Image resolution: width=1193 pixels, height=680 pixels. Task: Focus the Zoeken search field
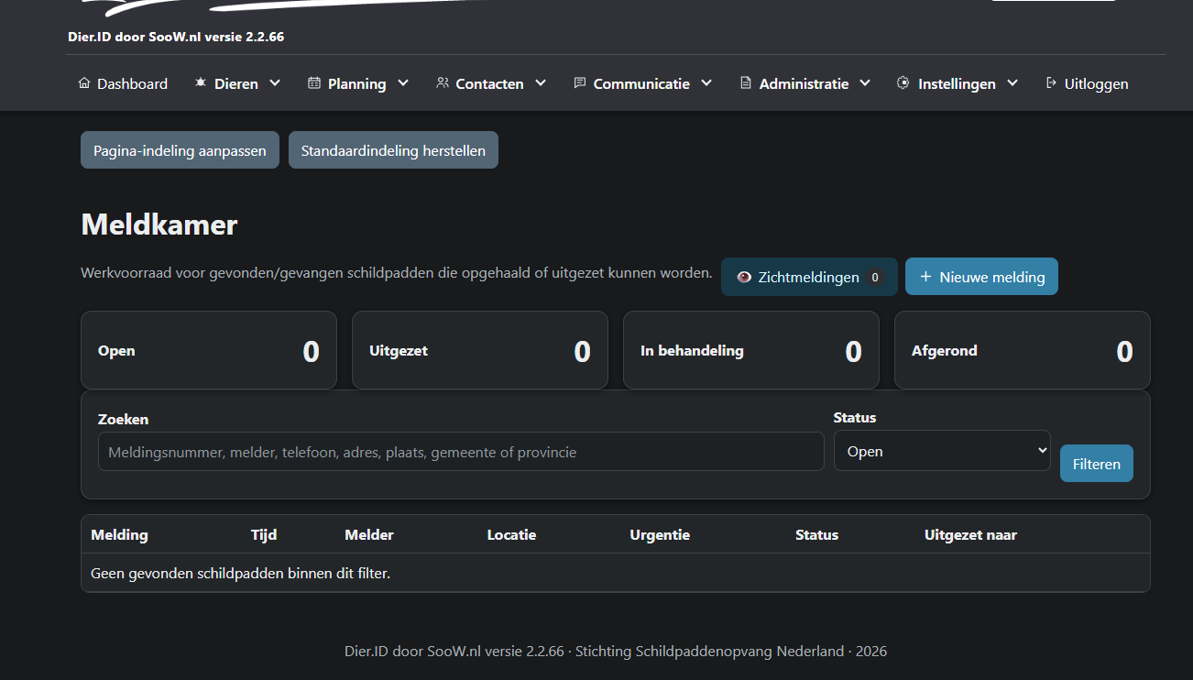(x=461, y=452)
